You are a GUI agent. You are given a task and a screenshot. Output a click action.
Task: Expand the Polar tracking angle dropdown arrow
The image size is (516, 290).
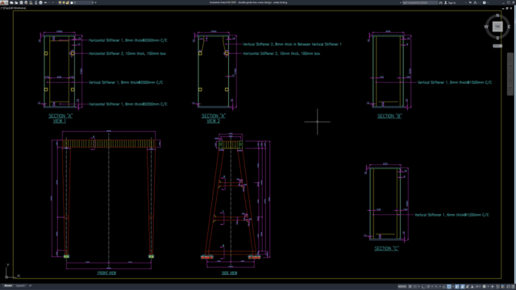click(432, 287)
